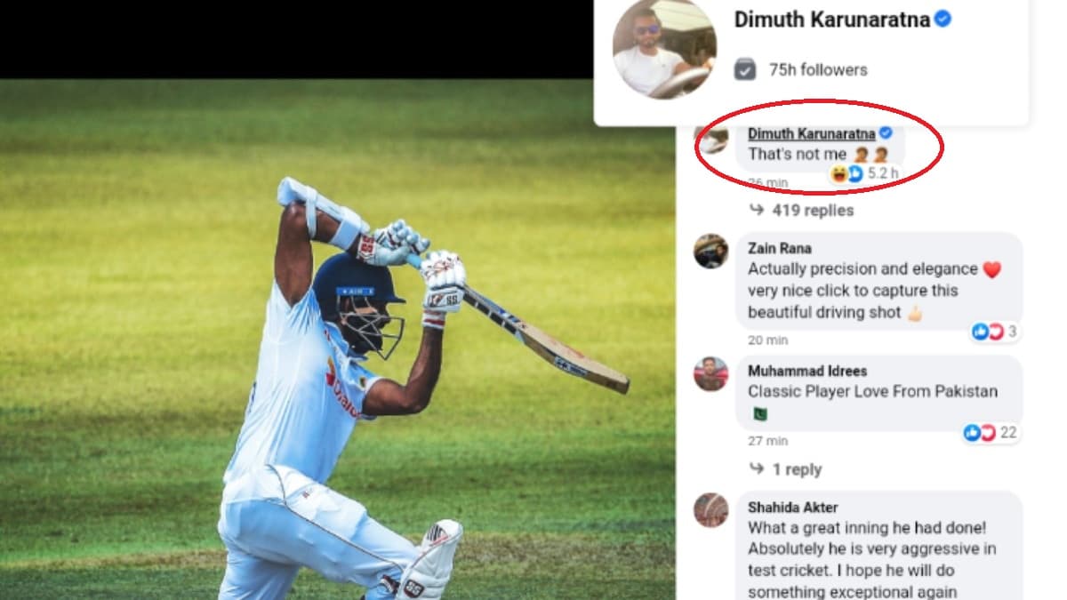Click Shahida Akter's avatar
The image size is (1067, 600).
coord(711,509)
